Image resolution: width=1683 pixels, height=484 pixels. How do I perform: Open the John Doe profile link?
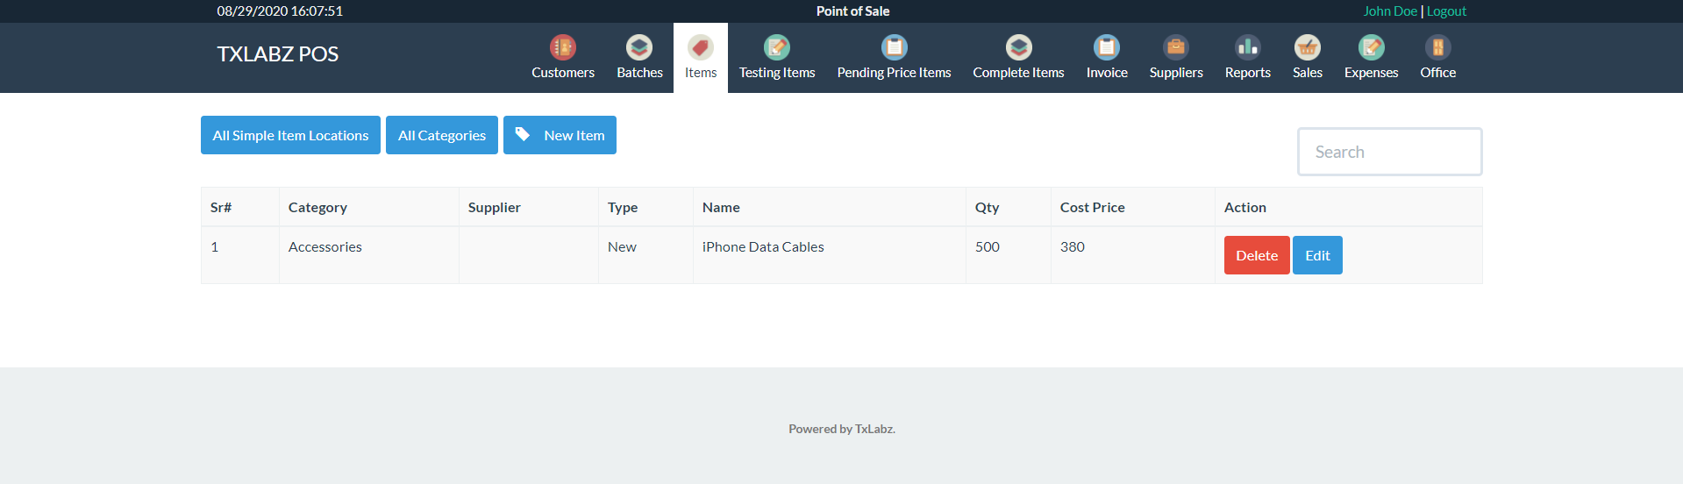pyautogui.click(x=1390, y=11)
